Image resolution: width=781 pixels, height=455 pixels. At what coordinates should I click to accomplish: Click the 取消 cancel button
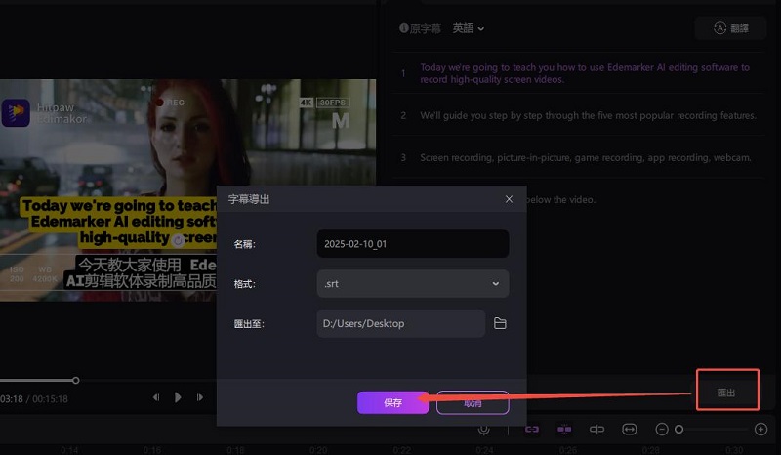pos(473,402)
